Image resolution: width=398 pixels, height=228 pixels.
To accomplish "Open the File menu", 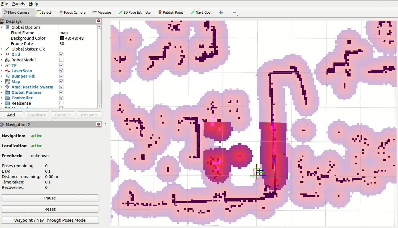I will [5, 4].
